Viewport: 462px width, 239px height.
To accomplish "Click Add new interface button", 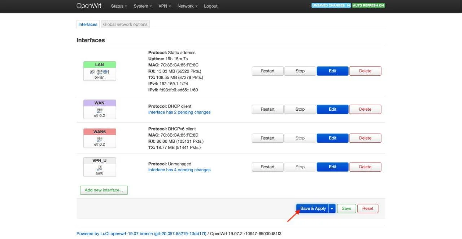I will 104,190.
